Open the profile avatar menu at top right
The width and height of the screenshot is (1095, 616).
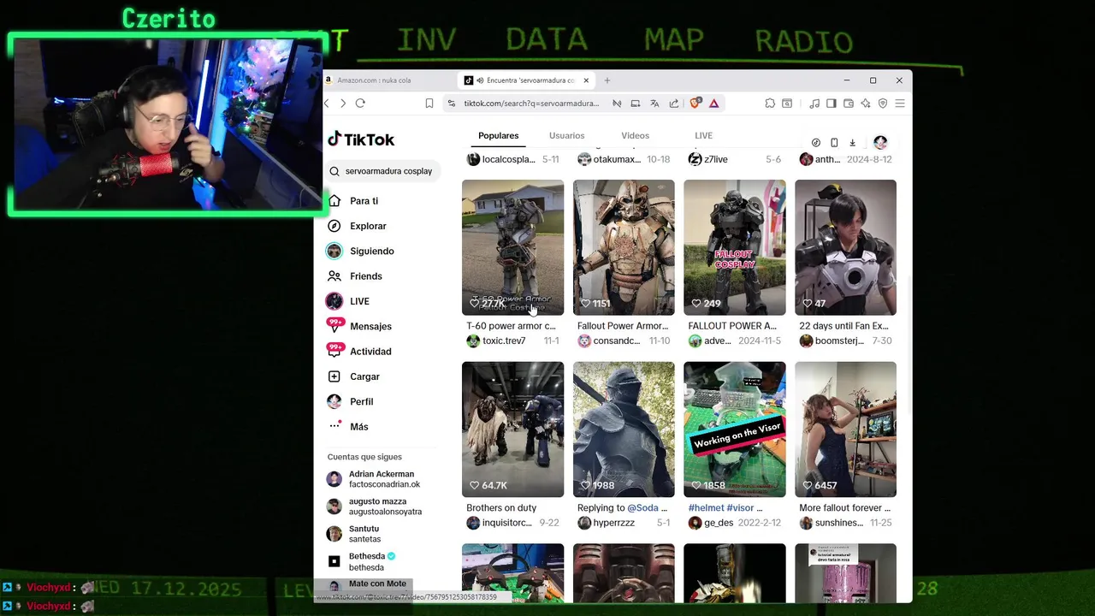click(x=880, y=143)
